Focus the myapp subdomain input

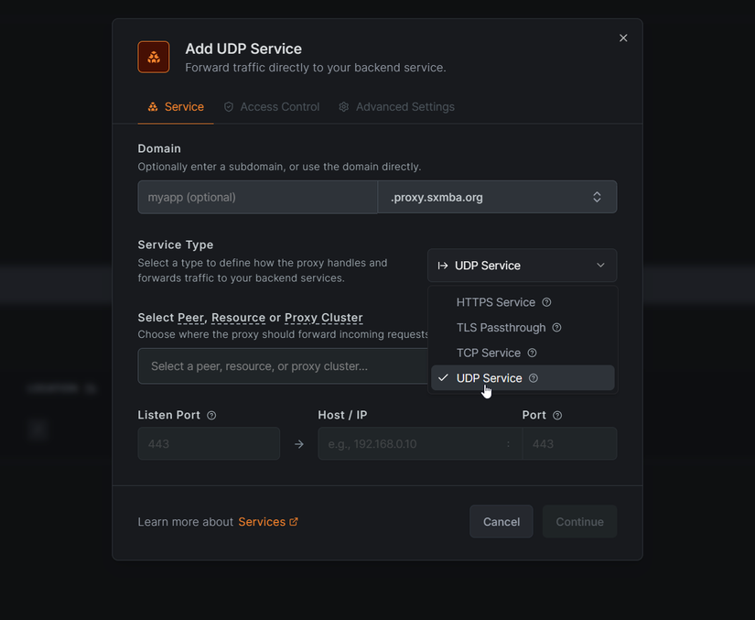point(257,197)
